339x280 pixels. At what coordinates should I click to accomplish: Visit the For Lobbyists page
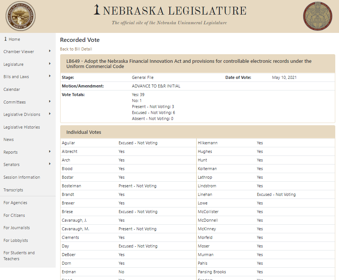[x=16, y=241]
